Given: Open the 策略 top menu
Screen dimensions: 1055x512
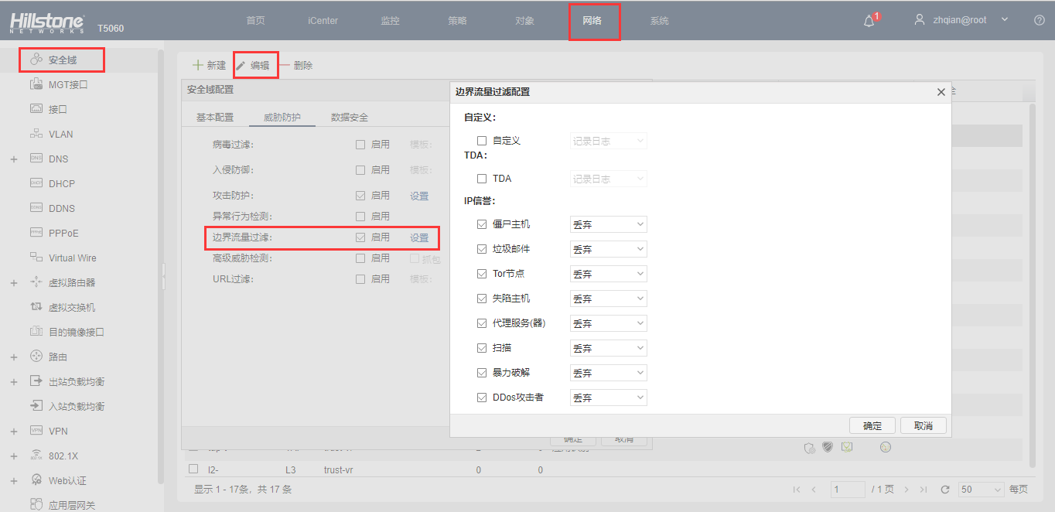Looking at the screenshot, I should [x=457, y=21].
